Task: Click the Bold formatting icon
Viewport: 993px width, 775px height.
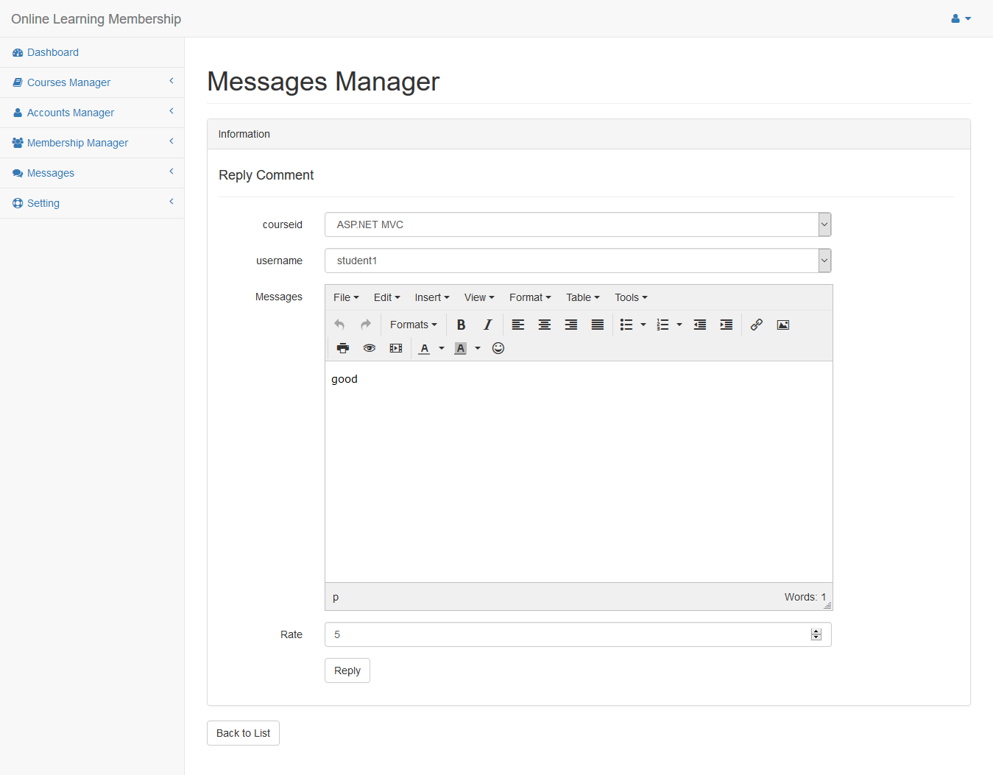Action: [x=461, y=325]
